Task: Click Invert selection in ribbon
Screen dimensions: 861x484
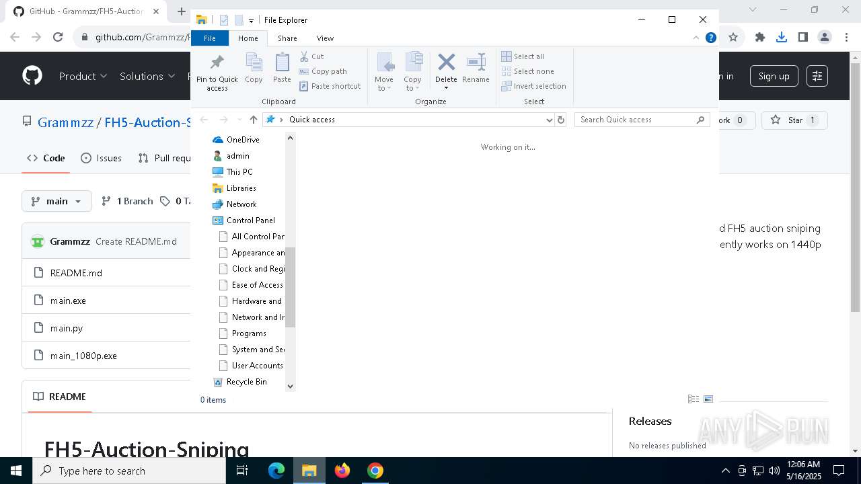Action: tap(533, 86)
